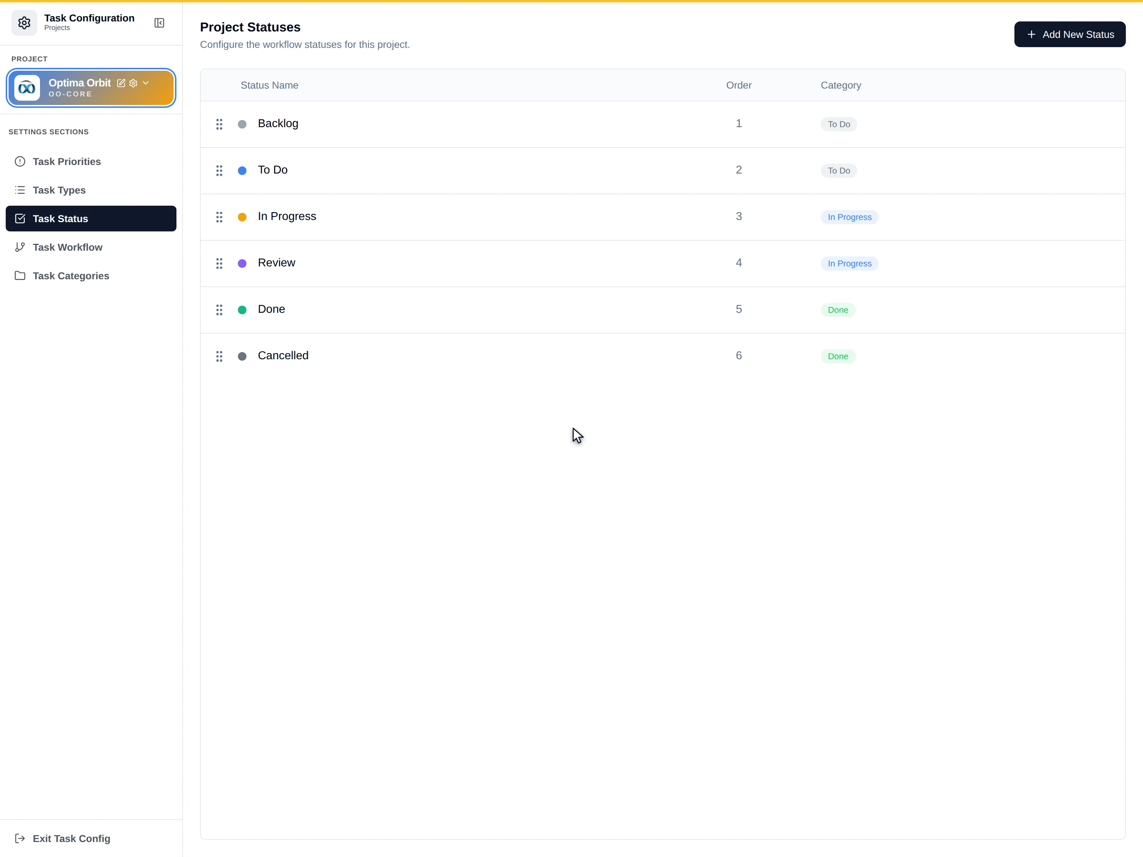Select the Cancelled status name
This screenshot has height=857, width=1143.
click(x=283, y=356)
